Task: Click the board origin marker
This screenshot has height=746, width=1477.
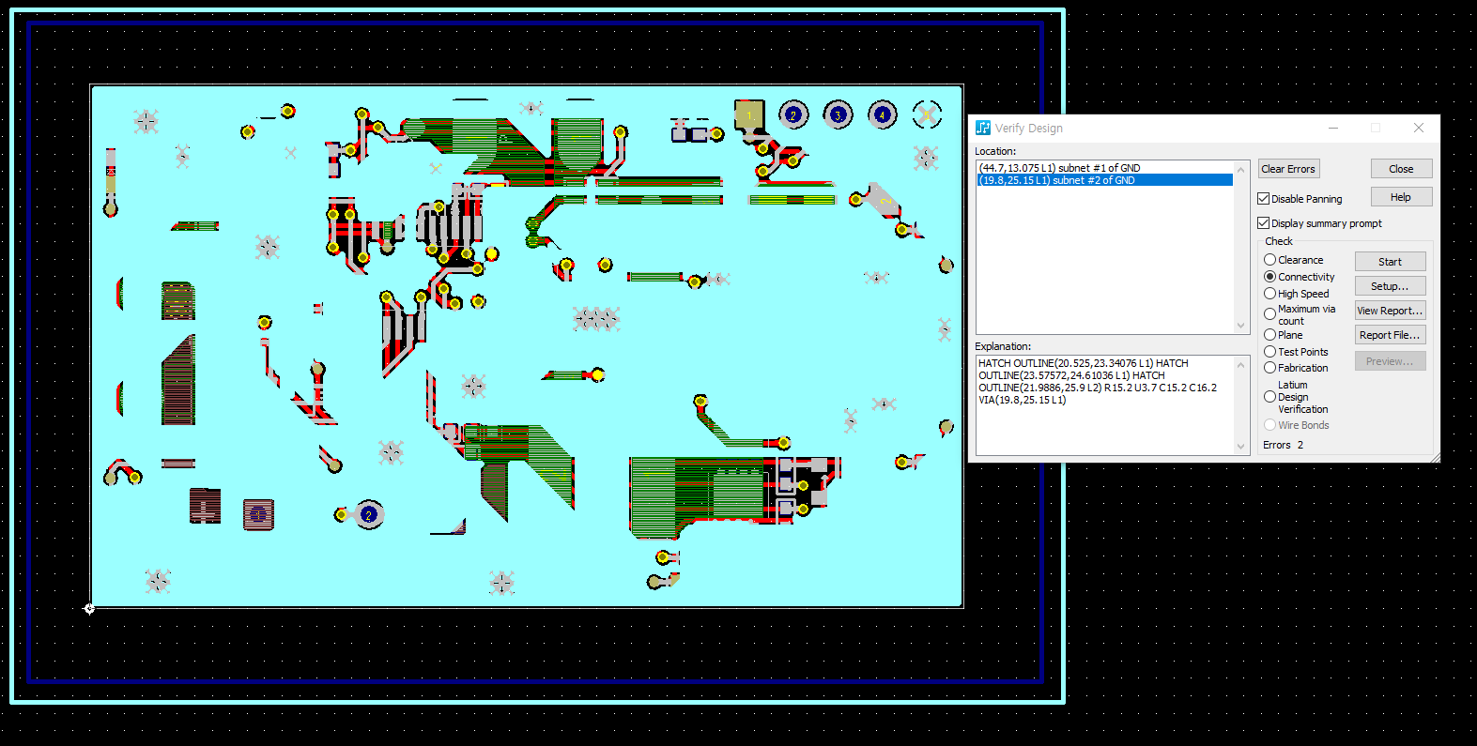Action: (89, 609)
